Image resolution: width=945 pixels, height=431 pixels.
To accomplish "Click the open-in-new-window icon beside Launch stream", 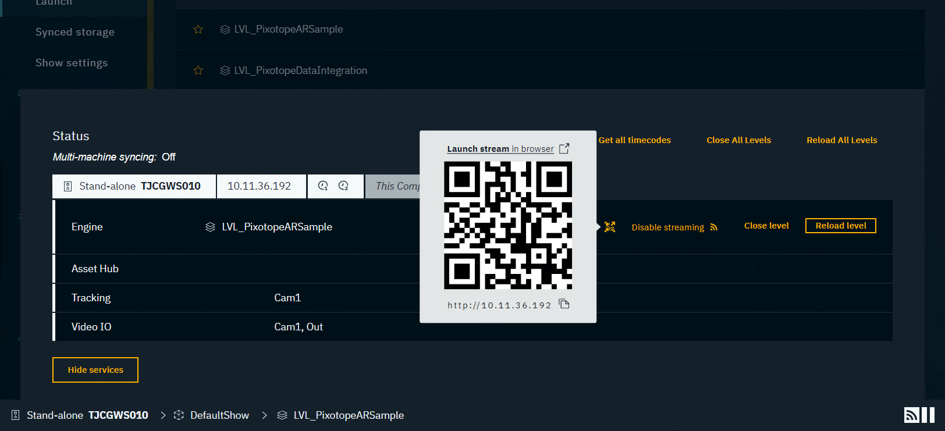I will [564, 149].
